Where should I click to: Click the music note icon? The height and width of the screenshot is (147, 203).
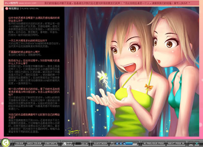tap(112, 143)
